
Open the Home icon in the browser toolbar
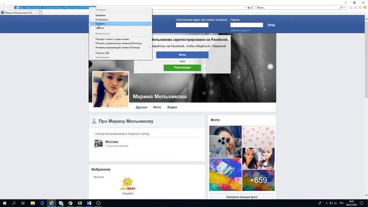(x=351, y=7)
